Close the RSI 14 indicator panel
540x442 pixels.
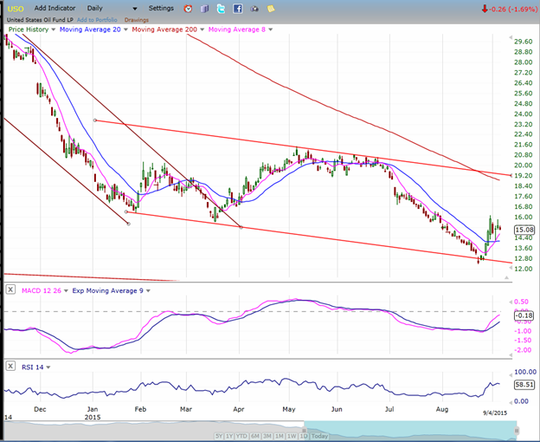point(10,367)
